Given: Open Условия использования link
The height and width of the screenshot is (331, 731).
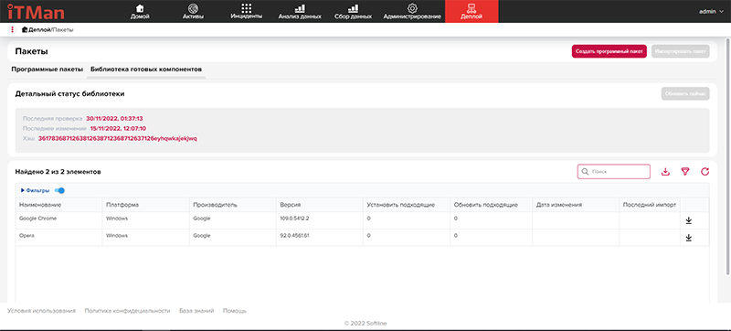Looking at the screenshot, I should (x=41, y=311).
